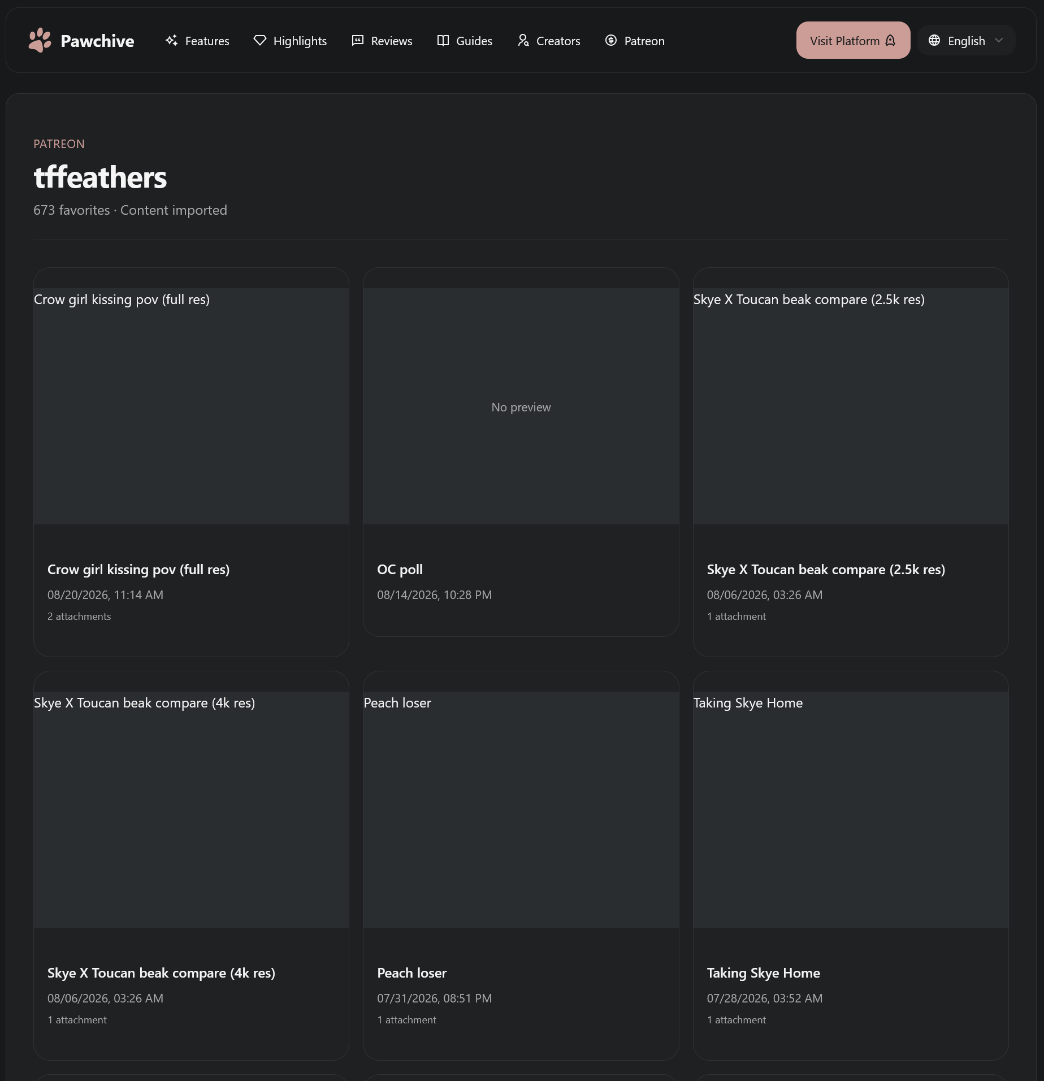The height and width of the screenshot is (1081, 1044).
Task: Click the Taking Skye Home preview thumbnail
Action: (x=851, y=810)
